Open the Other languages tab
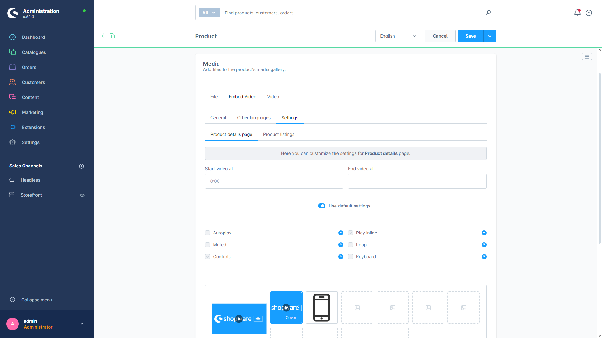The image size is (602, 338). pos(254,118)
